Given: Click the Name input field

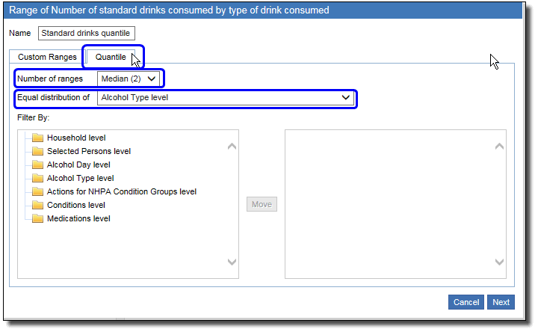Looking at the screenshot, I should pyautogui.click(x=87, y=33).
